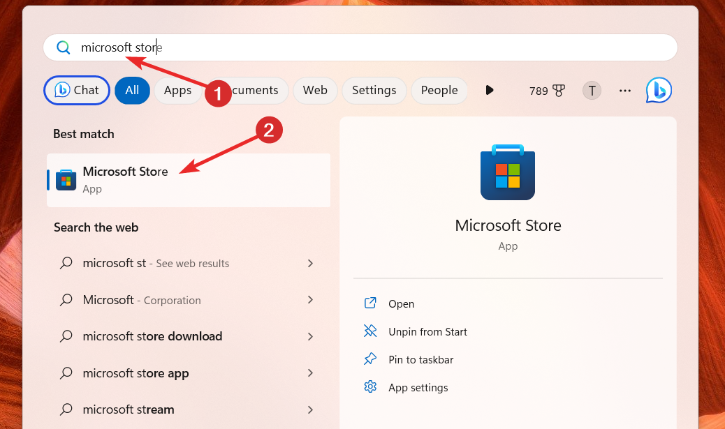Image resolution: width=725 pixels, height=429 pixels.
Task: Click Open action for Microsoft Store
Action: point(402,304)
